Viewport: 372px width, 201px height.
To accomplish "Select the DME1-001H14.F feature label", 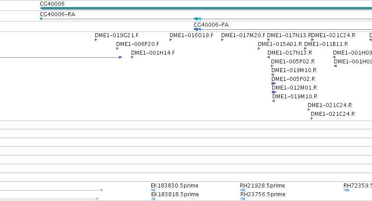I will point(153,53).
